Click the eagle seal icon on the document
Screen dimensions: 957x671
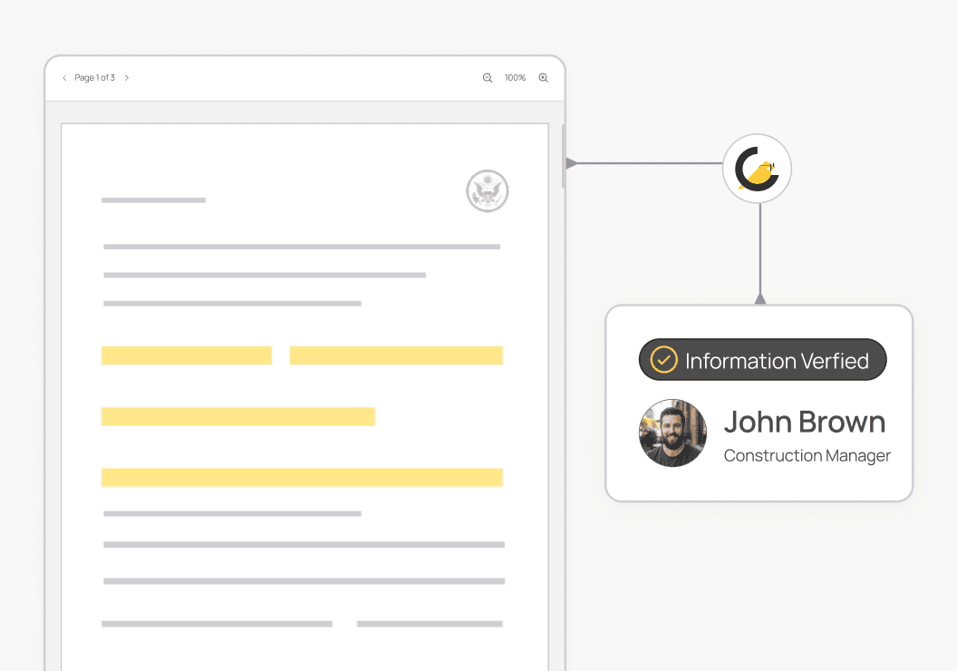(488, 191)
